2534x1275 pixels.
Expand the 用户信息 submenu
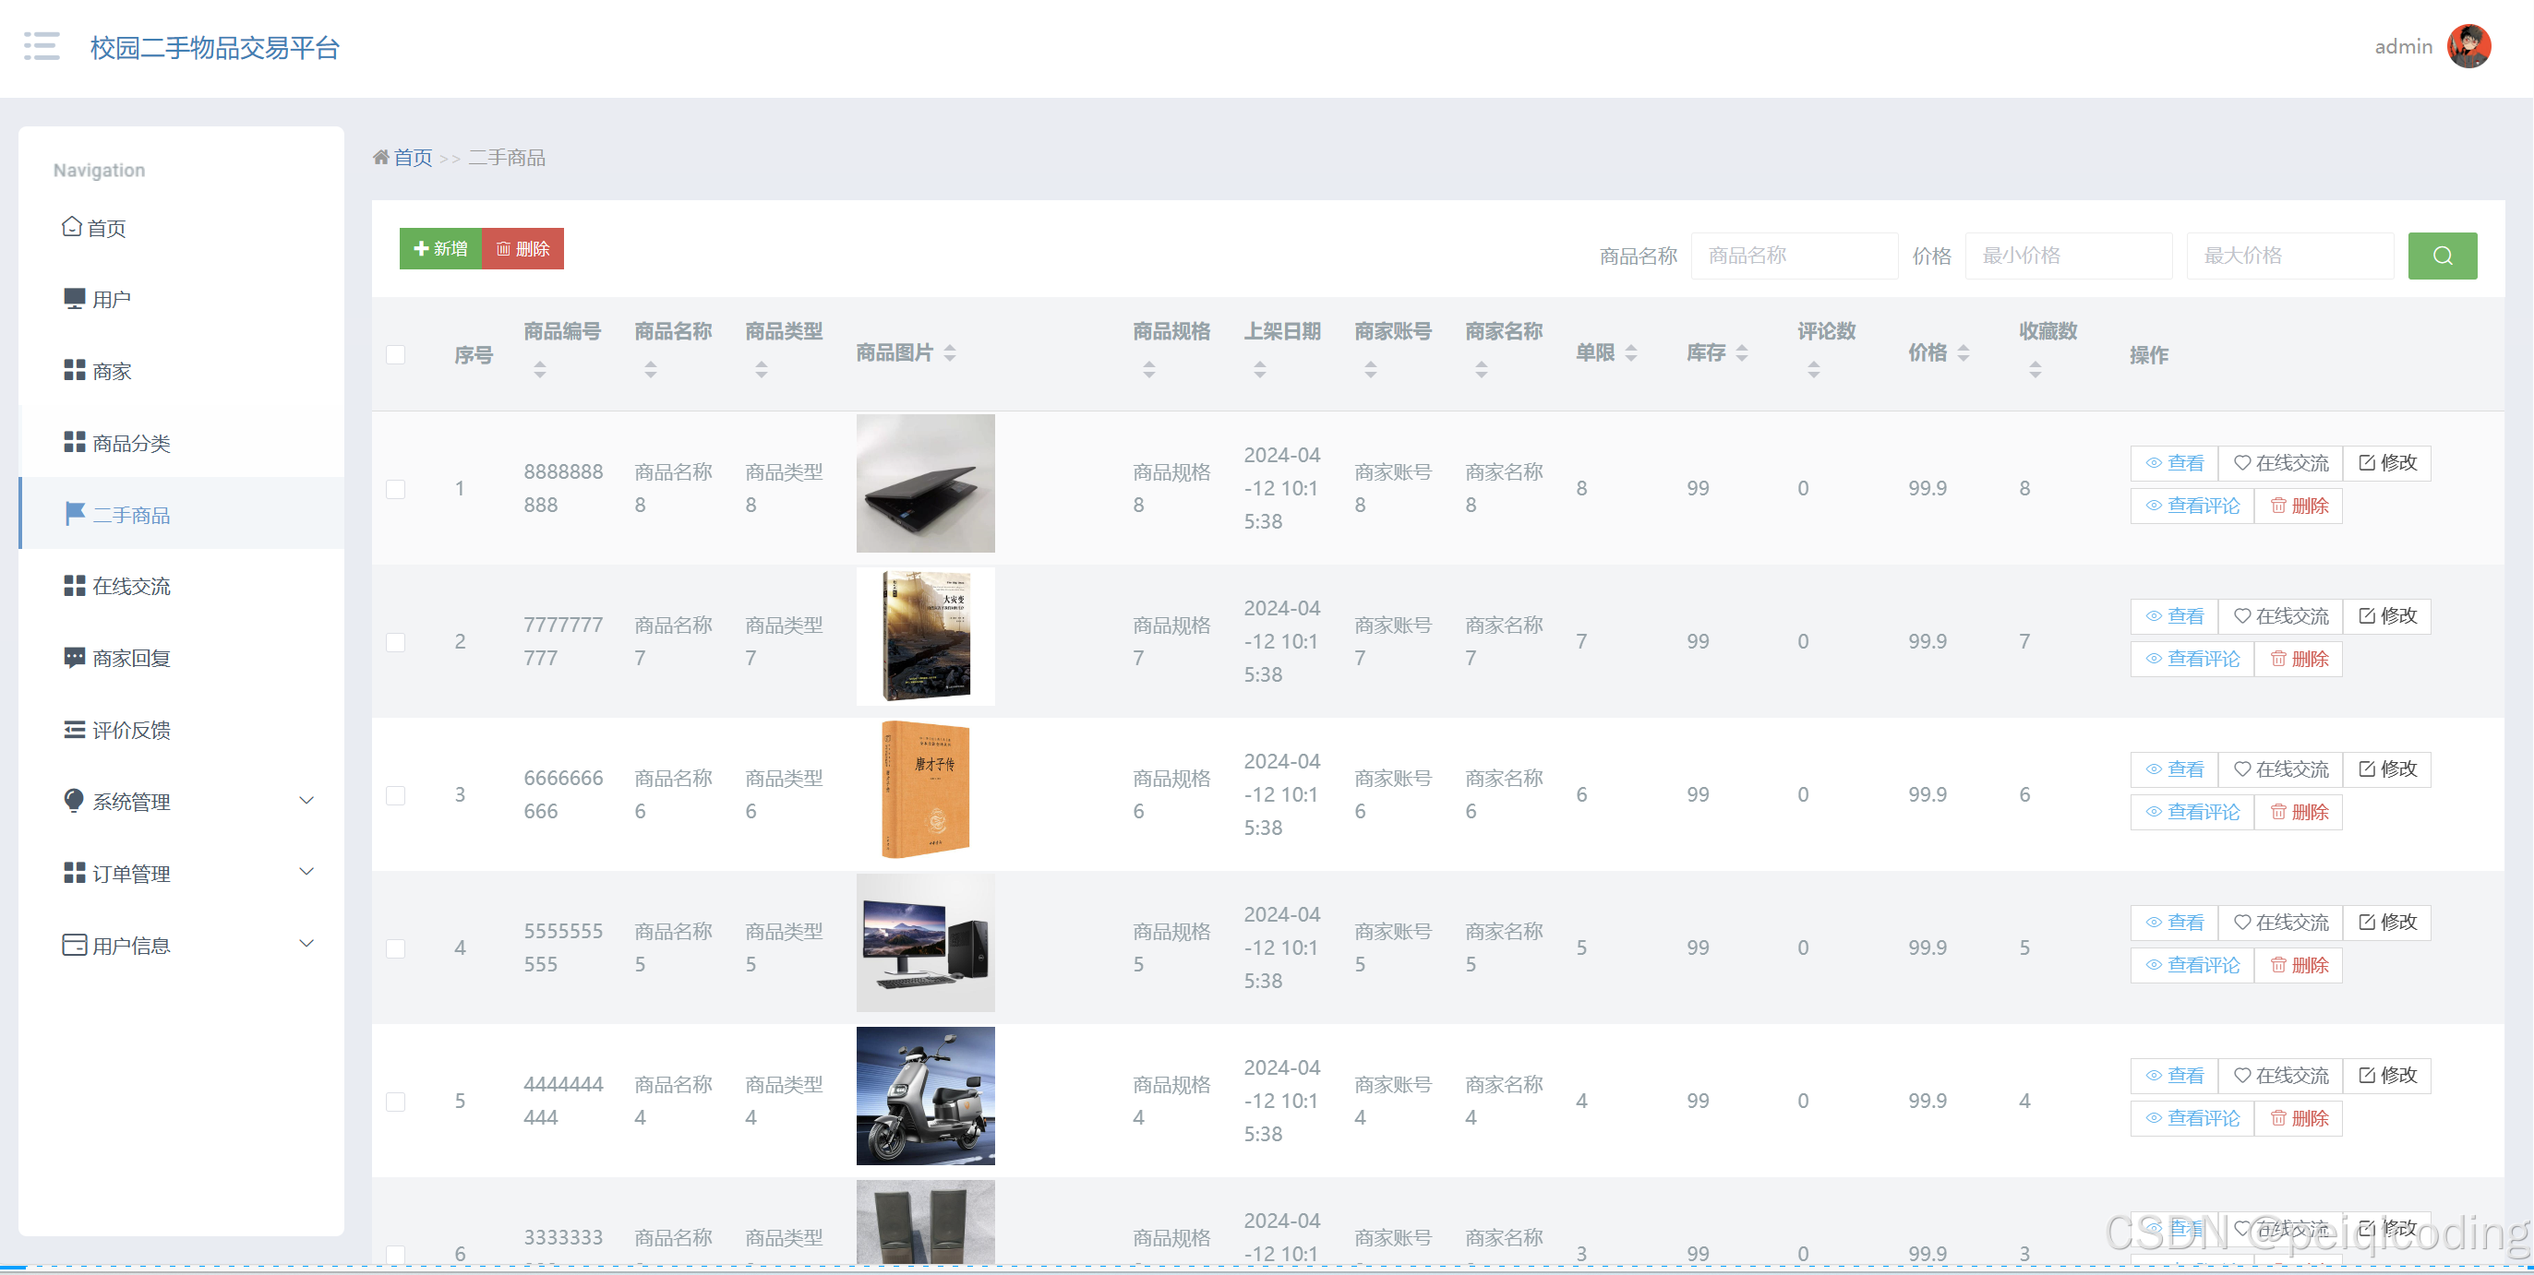point(306,944)
